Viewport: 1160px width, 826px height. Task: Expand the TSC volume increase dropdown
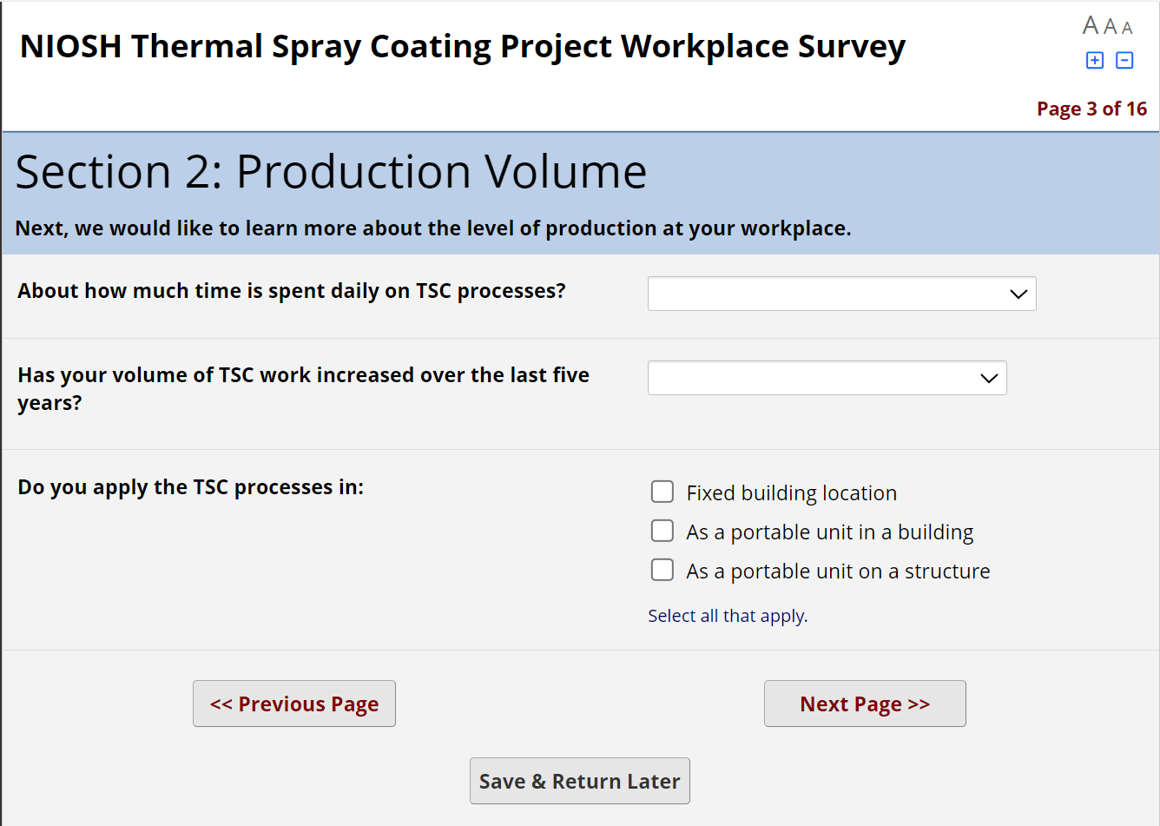(827, 378)
